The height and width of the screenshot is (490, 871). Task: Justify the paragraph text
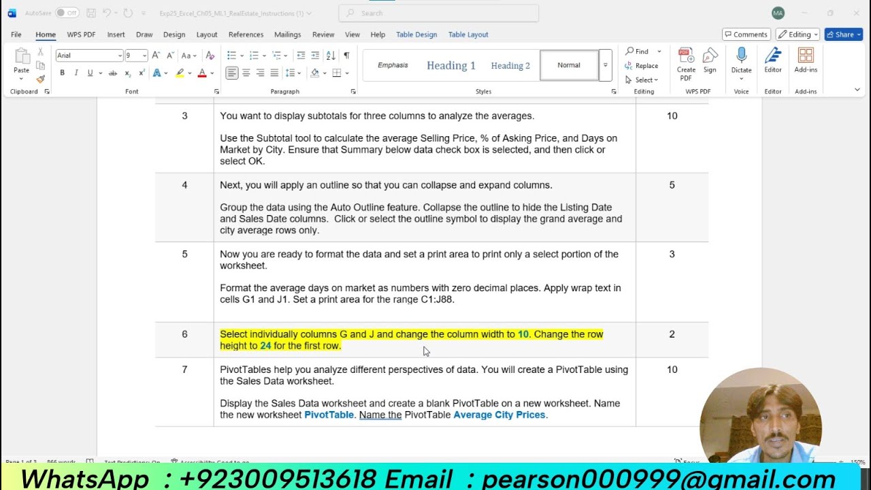point(274,73)
